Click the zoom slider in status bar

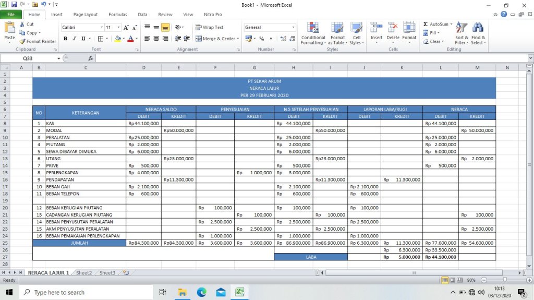(504, 280)
